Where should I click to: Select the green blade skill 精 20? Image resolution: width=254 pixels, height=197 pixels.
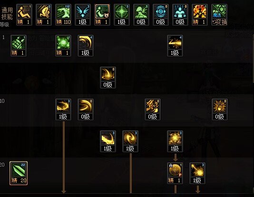19,173
